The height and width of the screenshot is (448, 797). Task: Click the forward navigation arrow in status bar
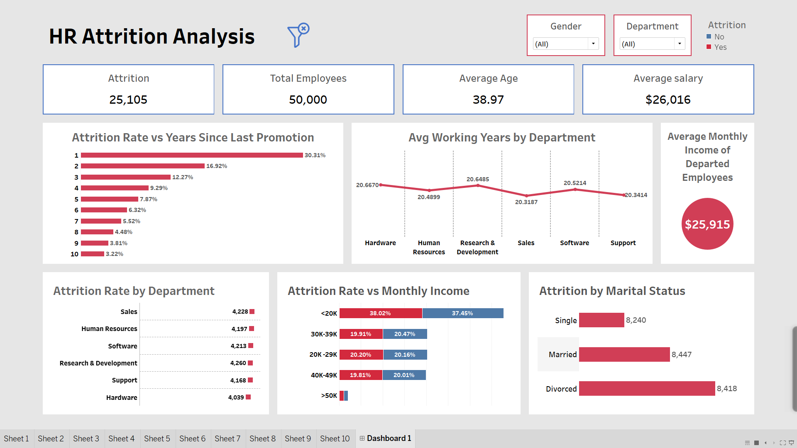point(773,443)
